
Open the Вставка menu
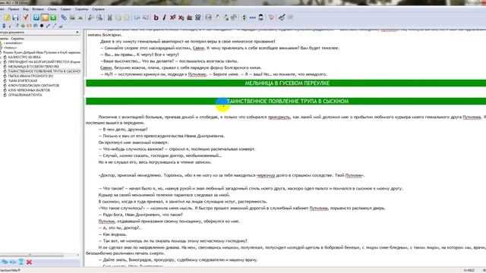point(38,9)
